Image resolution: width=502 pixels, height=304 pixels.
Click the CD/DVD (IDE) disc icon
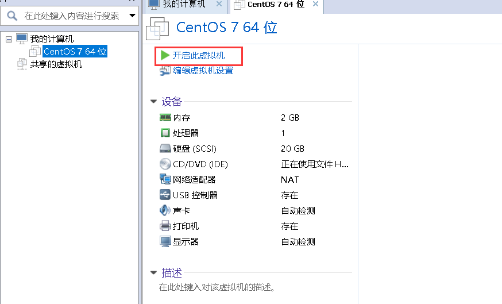[x=165, y=164]
